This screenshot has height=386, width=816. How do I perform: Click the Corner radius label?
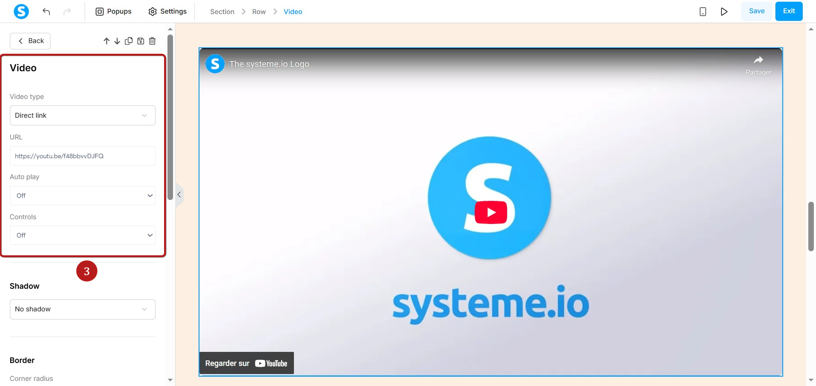point(31,379)
